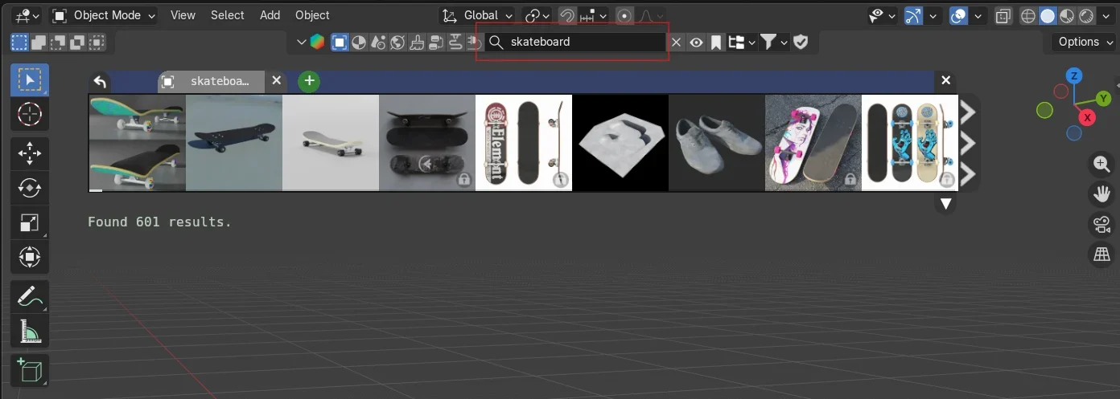
Task: Open the View menu
Action: point(183,15)
